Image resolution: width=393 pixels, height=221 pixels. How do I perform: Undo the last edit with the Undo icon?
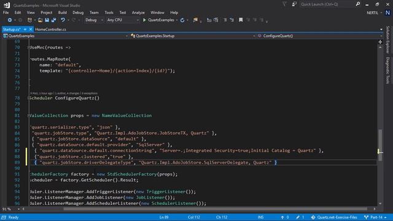pyautogui.click(x=63, y=20)
